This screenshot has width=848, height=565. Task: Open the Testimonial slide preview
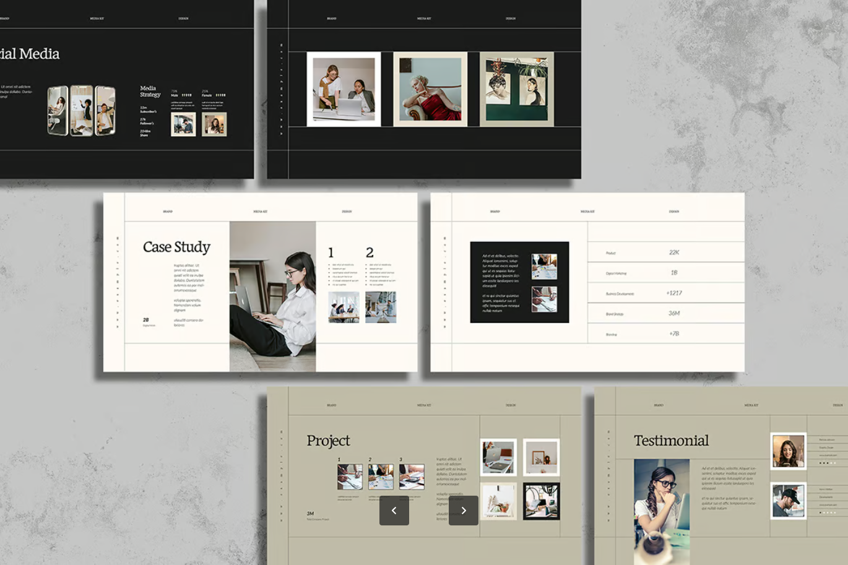point(721,476)
